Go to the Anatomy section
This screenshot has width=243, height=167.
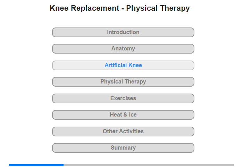pyautogui.click(x=123, y=49)
